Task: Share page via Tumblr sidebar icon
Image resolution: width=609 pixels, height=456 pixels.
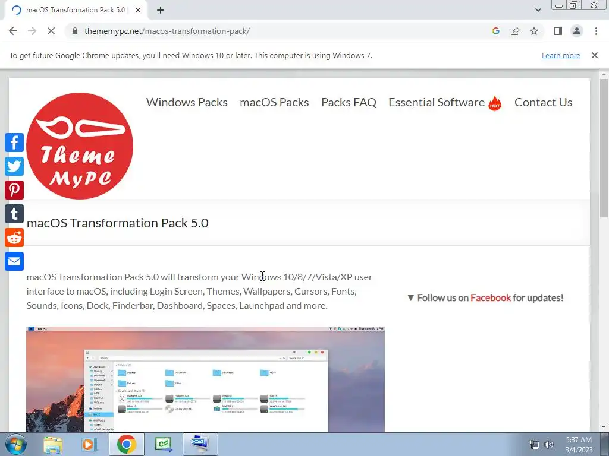Action: click(x=14, y=214)
